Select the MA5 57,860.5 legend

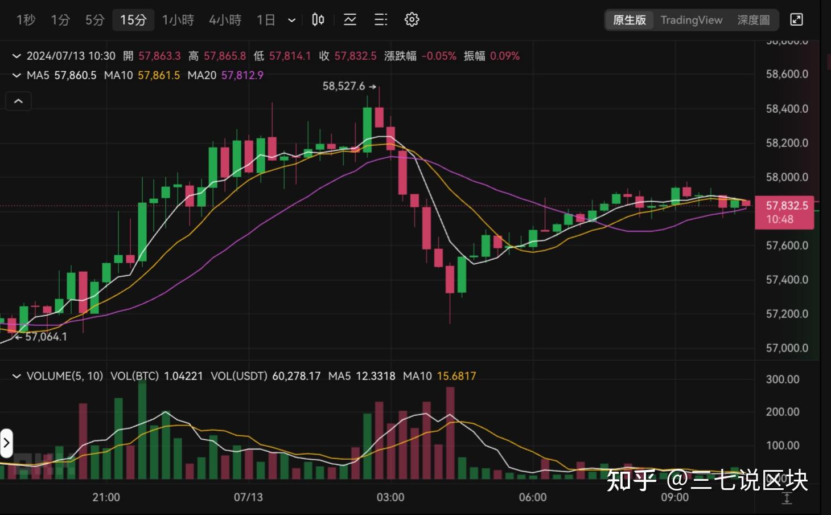tap(61, 75)
